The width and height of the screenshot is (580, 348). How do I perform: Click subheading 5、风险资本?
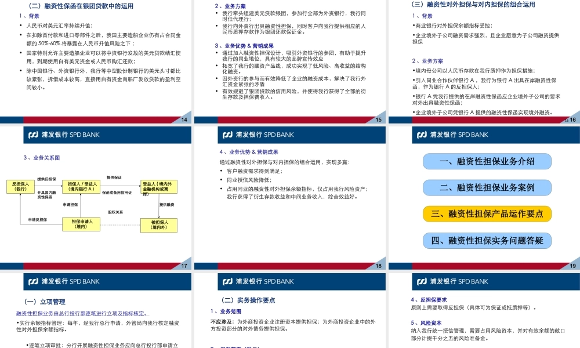tap(426, 323)
